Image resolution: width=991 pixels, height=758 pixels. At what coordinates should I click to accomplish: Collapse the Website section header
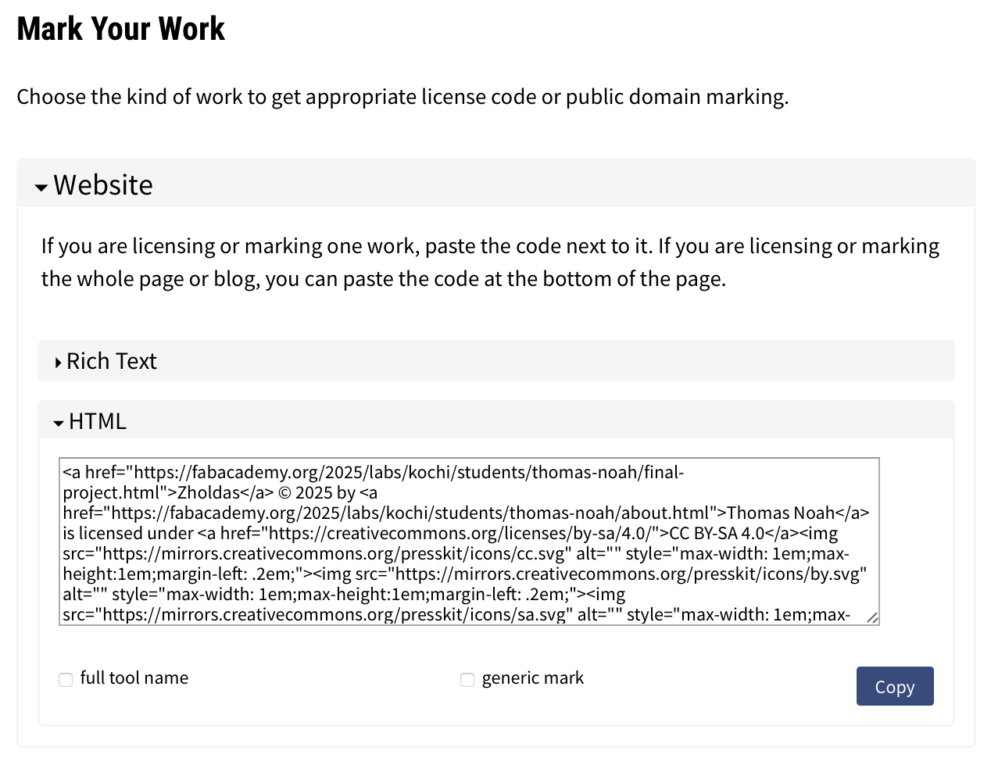pyautogui.click(x=103, y=185)
